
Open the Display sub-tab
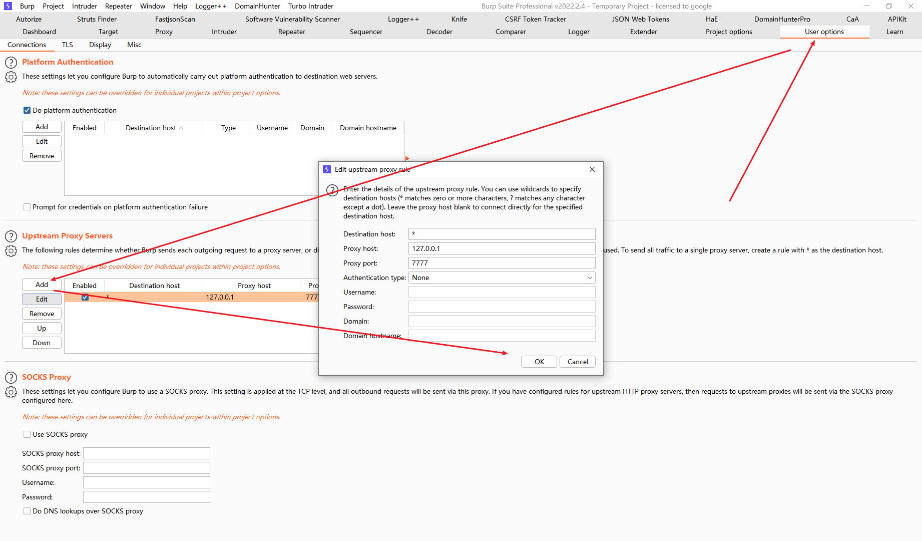[x=100, y=45]
